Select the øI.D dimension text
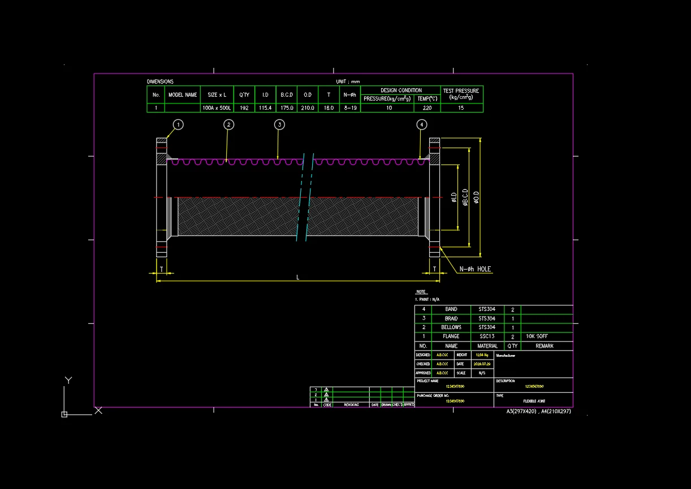The image size is (691, 489). click(454, 197)
